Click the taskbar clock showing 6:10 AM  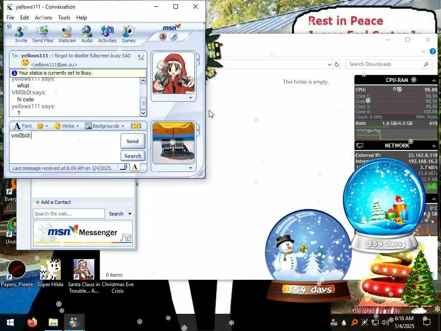tap(404, 322)
